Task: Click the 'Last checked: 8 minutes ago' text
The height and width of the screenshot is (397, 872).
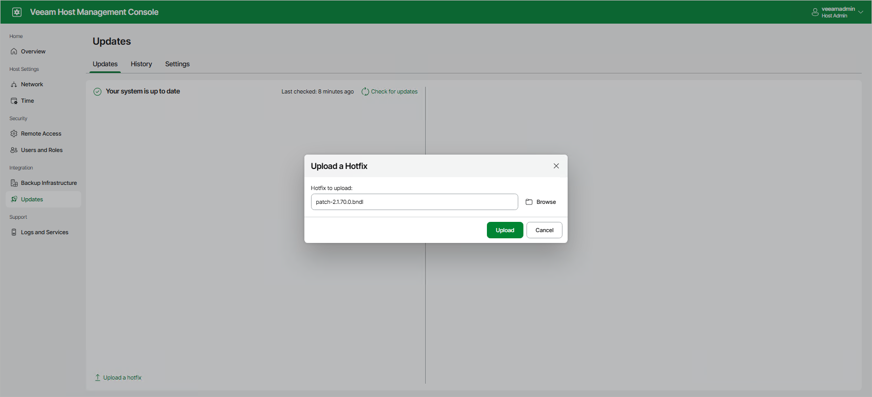Action: [318, 91]
